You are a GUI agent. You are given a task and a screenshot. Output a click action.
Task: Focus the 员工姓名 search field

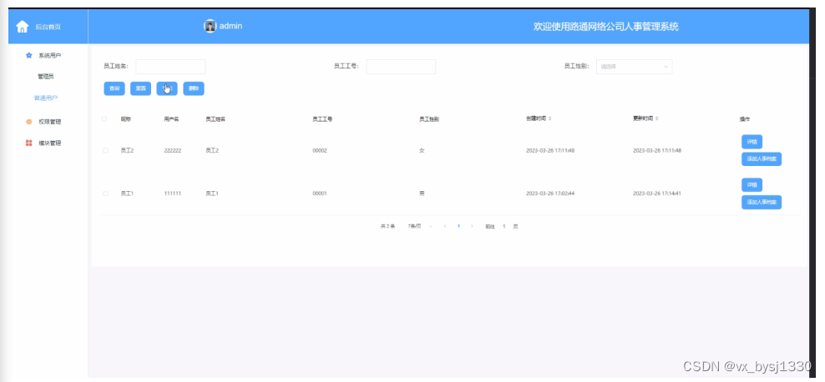(x=170, y=67)
